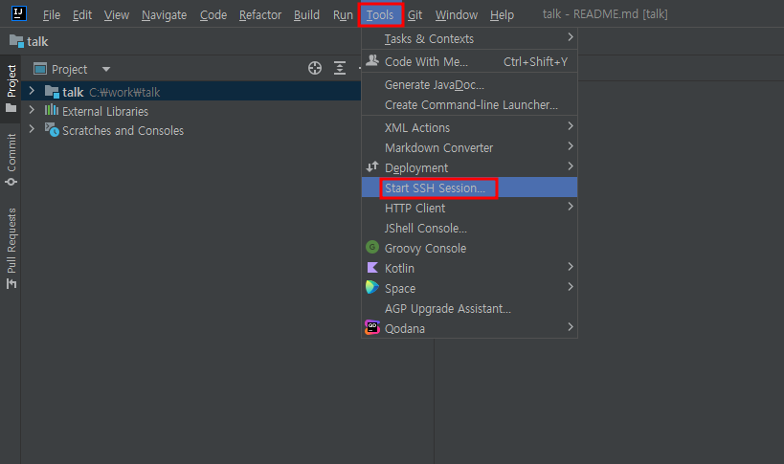
Task: Click the External Libraries bars icon
Action: click(x=52, y=110)
